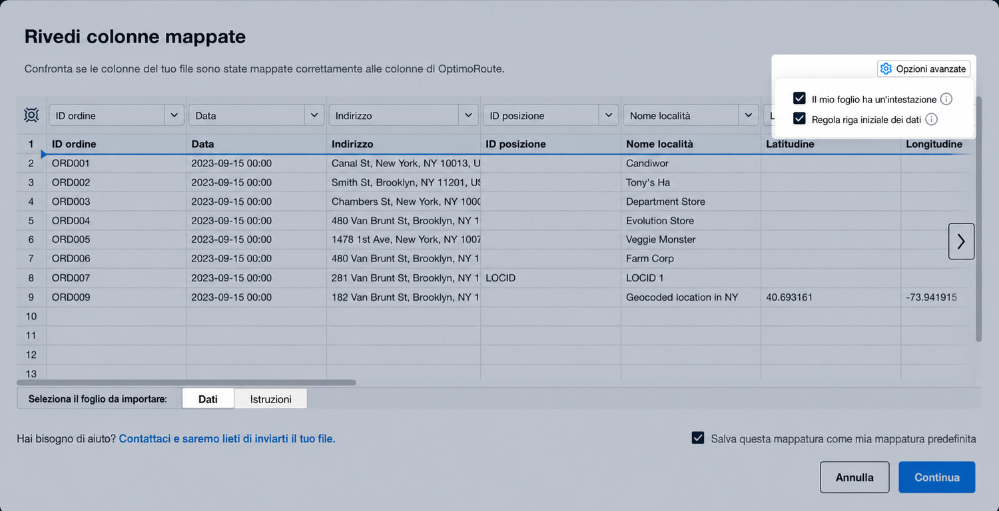The height and width of the screenshot is (511, 999).
Task: Click the Candiwor location cell
Action: pos(691,163)
